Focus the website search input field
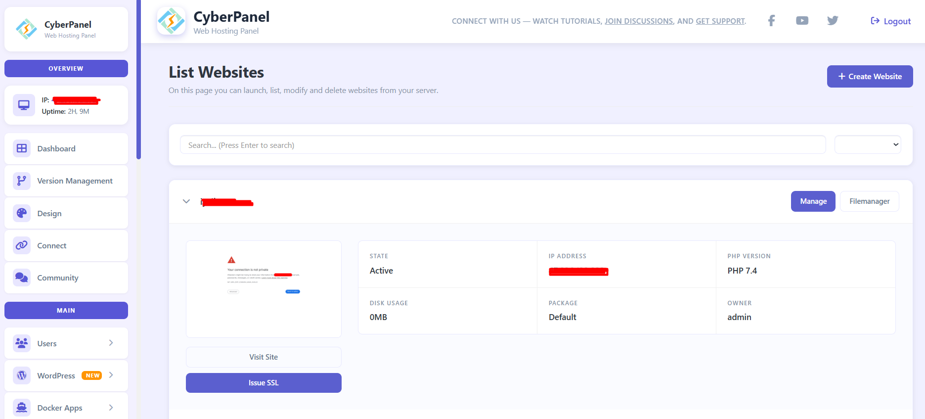 point(503,145)
